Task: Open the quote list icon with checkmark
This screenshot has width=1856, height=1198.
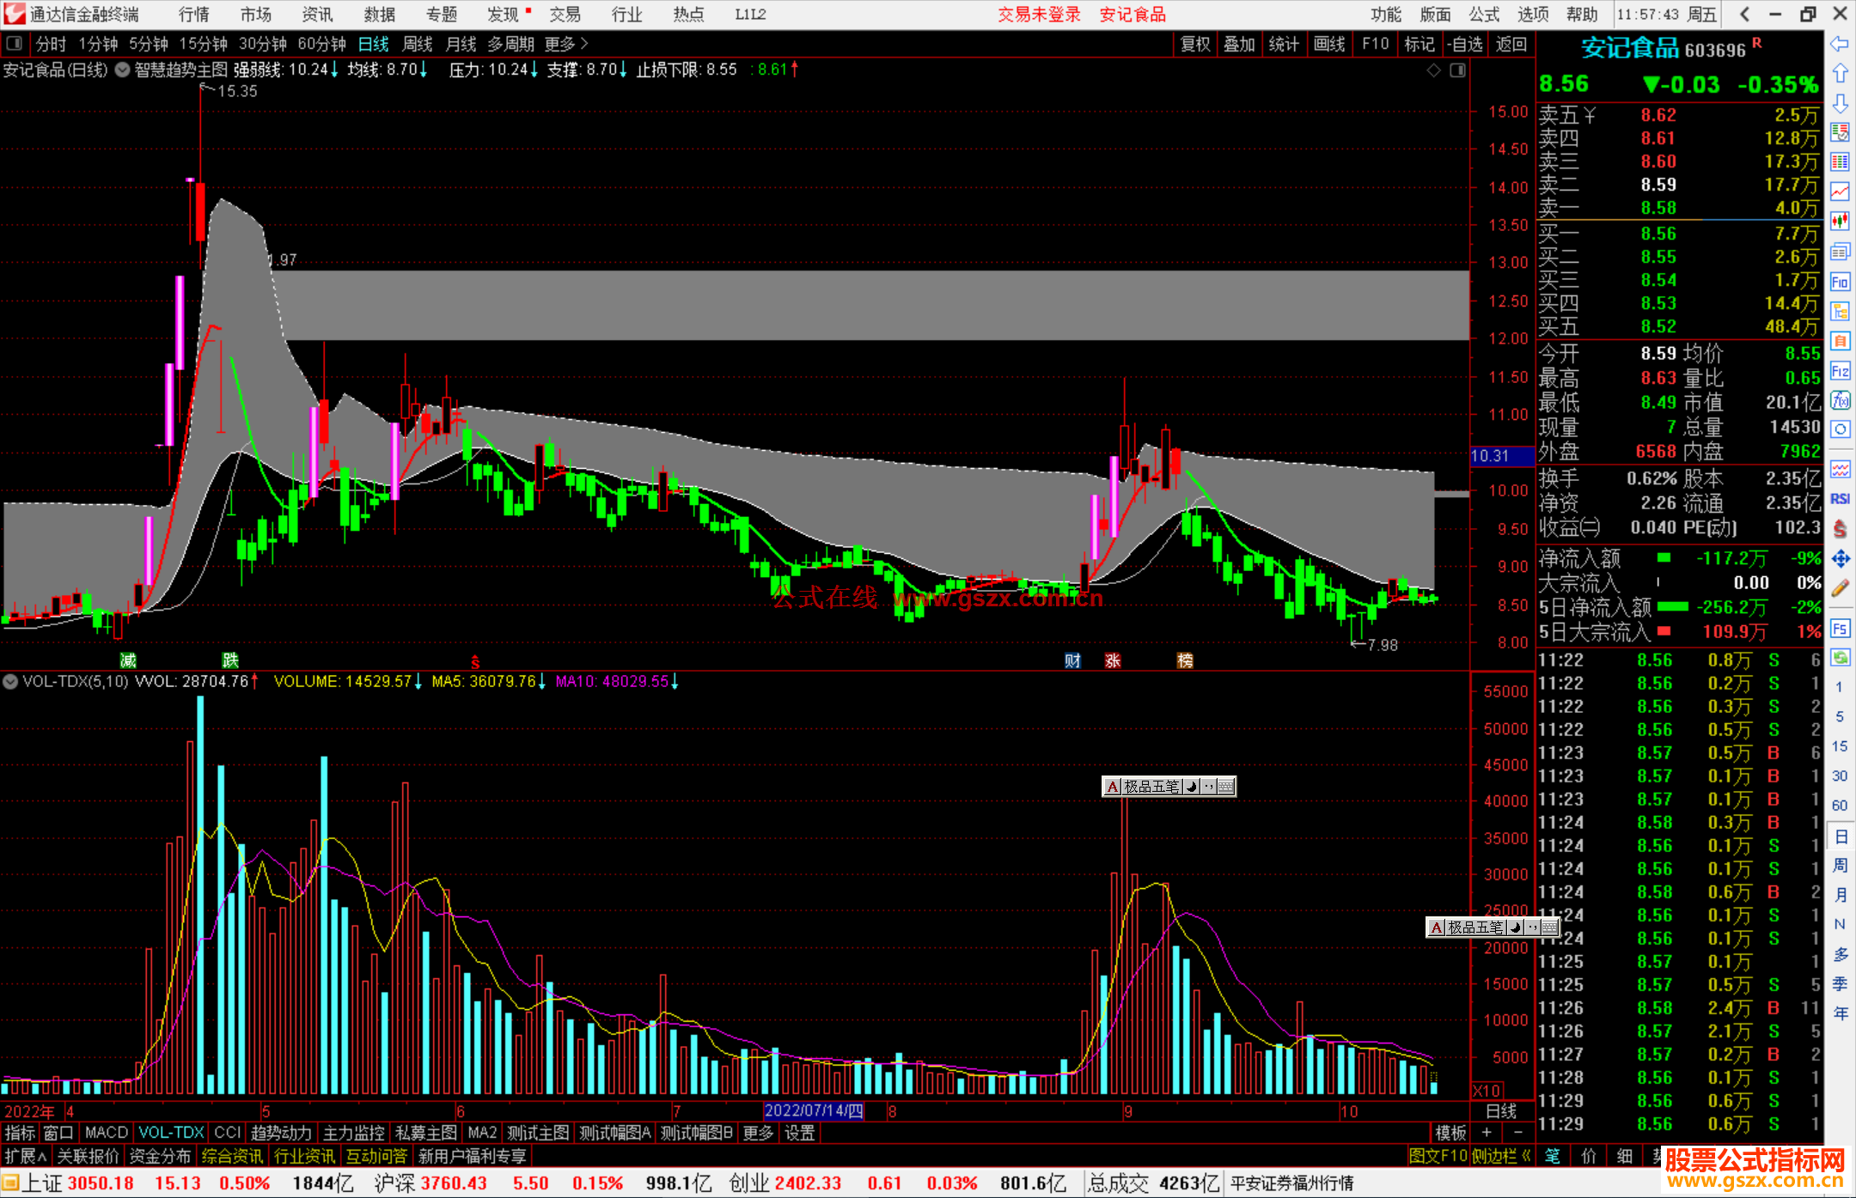Action: [1840, 132]
